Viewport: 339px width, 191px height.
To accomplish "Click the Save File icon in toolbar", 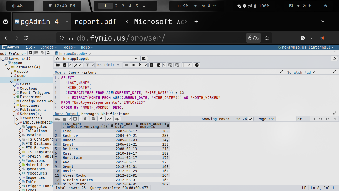I will click(x=65, y=65).
